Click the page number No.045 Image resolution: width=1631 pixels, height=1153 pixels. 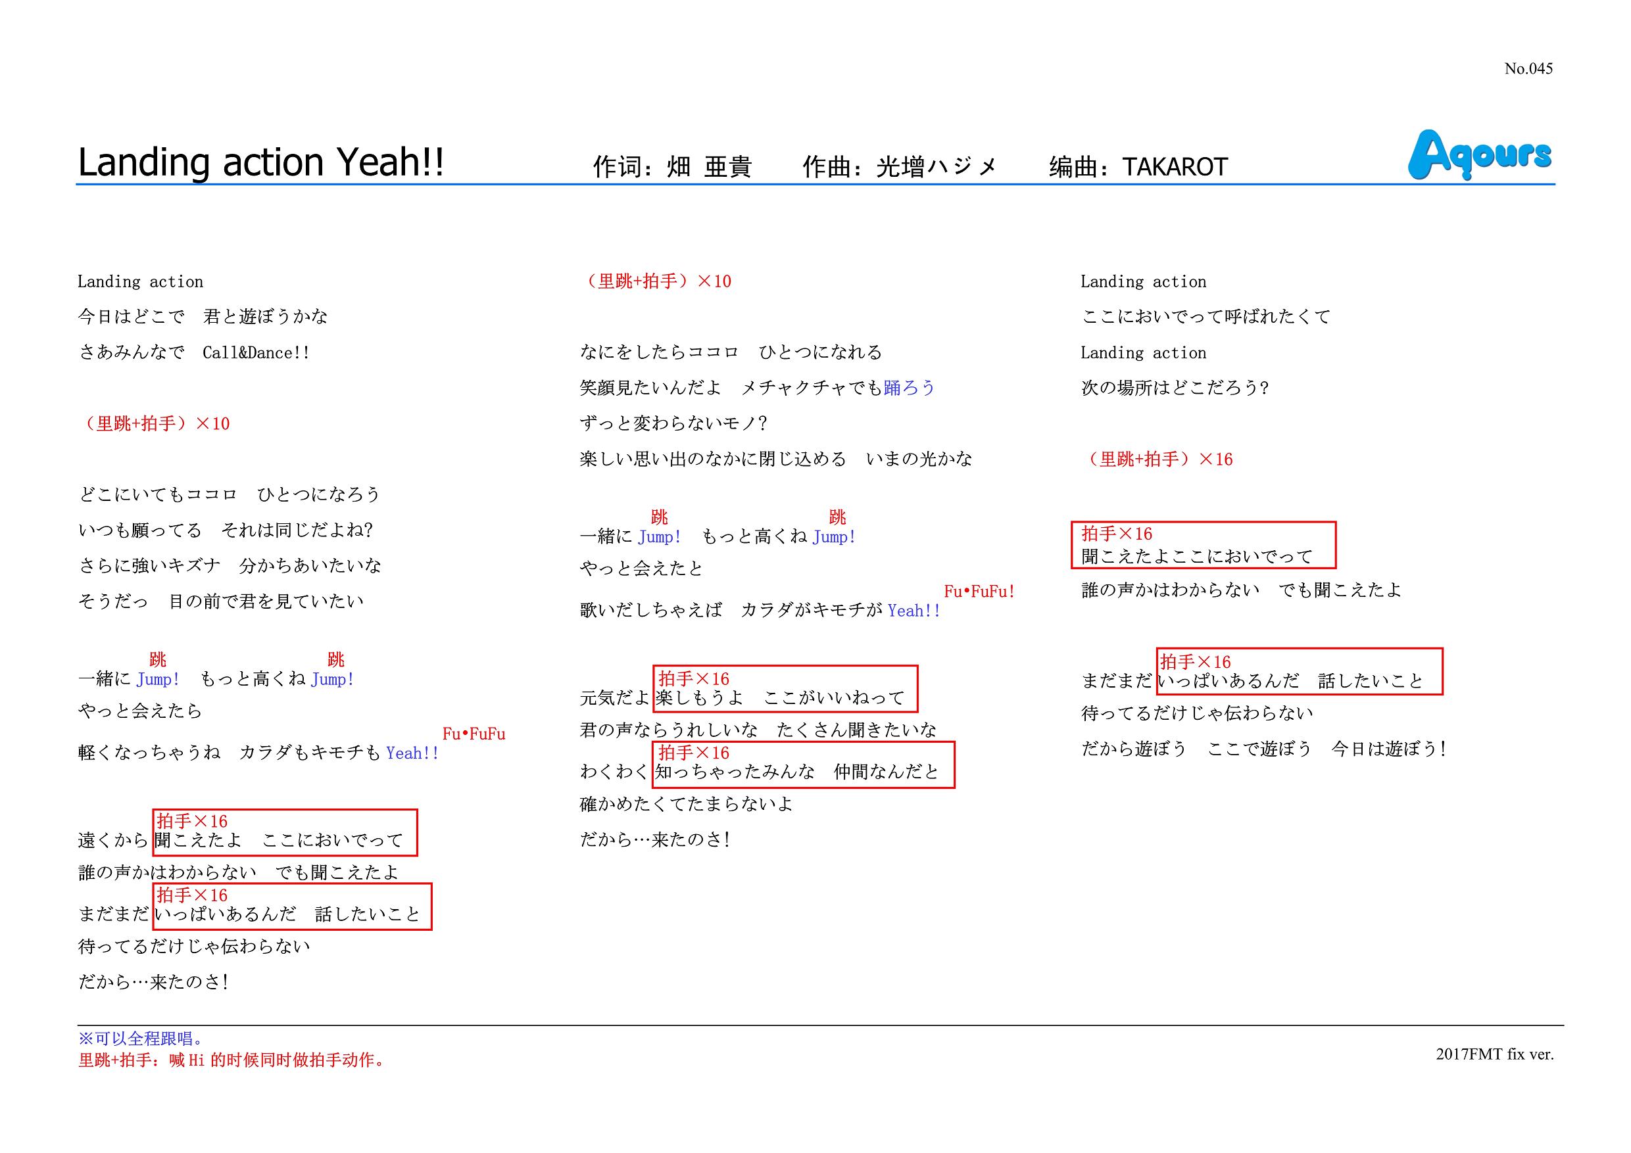pyautogui.click(x=1528, y=69)
